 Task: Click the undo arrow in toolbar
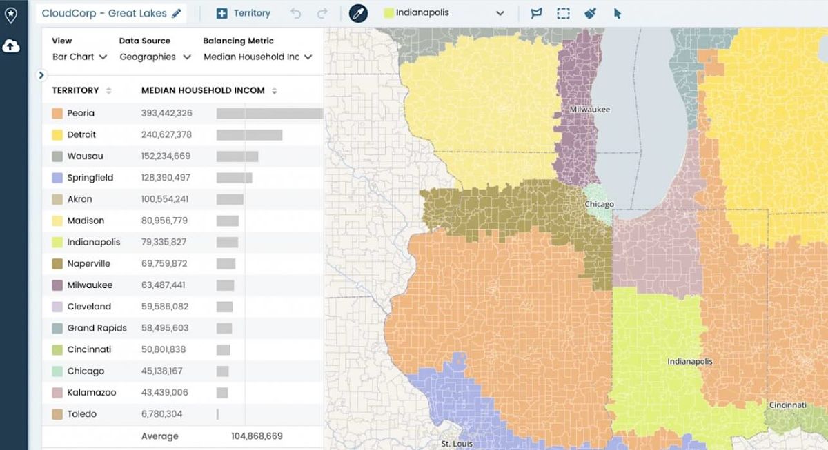click(296, 13)
